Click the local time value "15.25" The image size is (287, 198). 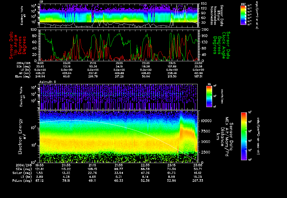point(198,177)
